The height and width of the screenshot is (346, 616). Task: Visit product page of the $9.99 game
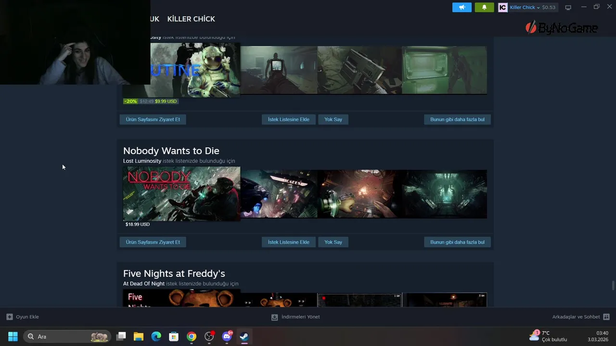[x=153, y=119]
